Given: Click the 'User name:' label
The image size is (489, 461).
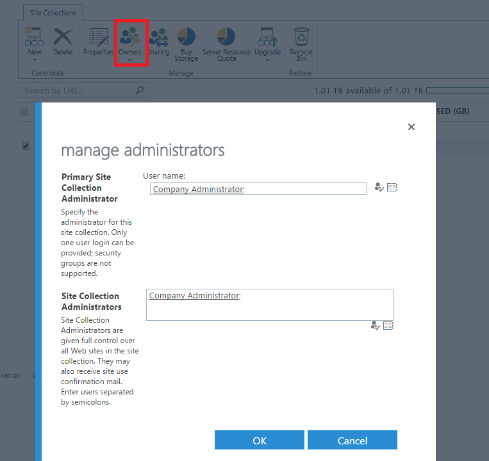Looking at the screenshot, I should click(164, 176).
